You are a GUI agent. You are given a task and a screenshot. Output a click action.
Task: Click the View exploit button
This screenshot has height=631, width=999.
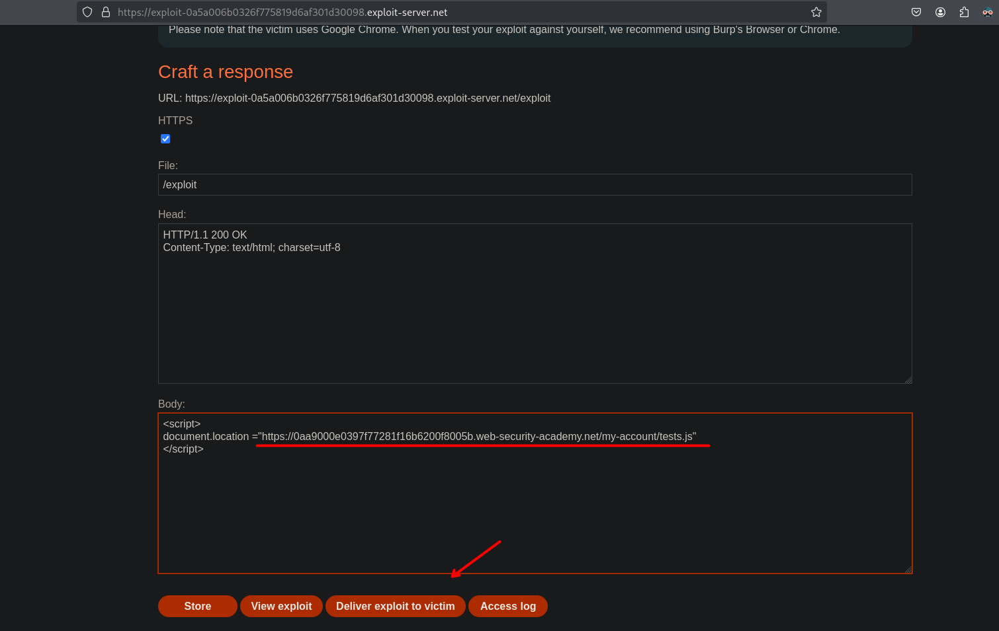coord(281,606)
